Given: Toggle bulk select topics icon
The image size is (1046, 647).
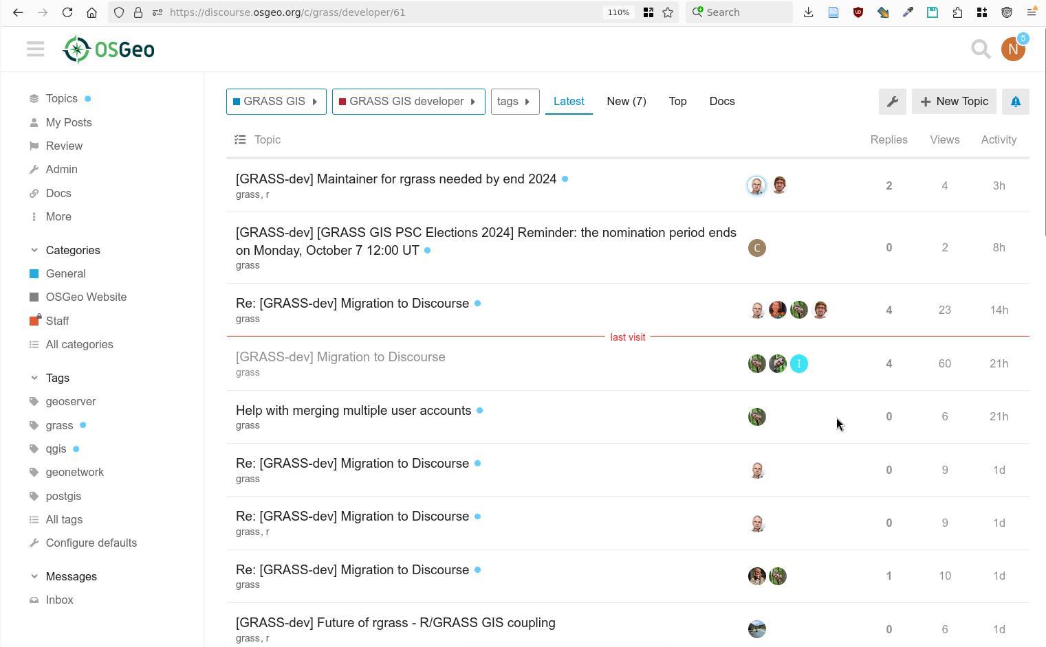Looking at the screenshot, I should tap(240, 139).
